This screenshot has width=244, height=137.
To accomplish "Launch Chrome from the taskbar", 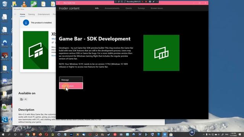I will (28, 134).
